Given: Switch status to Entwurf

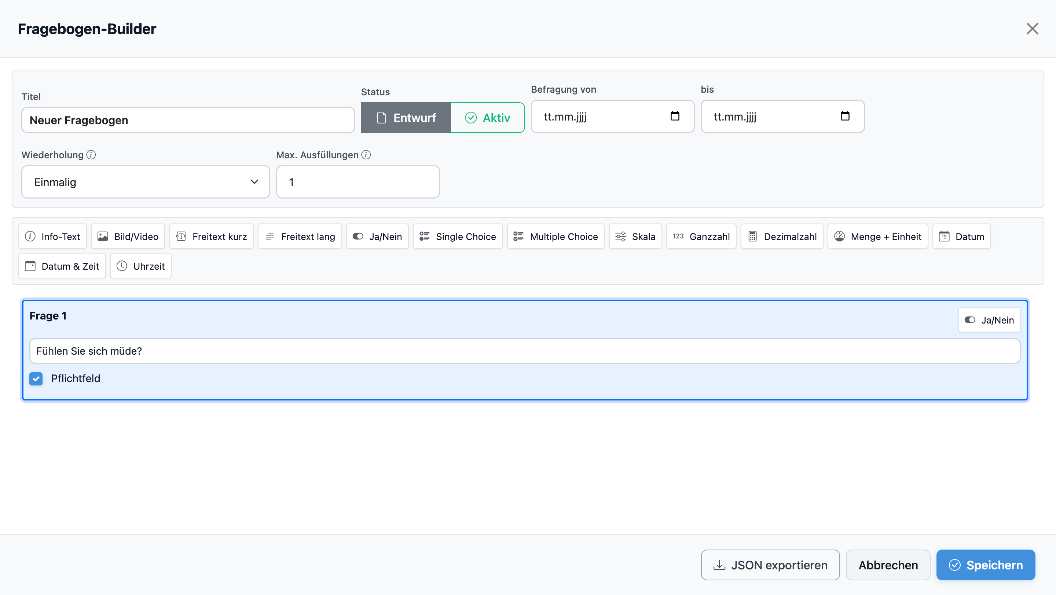Looking at the screenshot, I should [x=406, y=118].
